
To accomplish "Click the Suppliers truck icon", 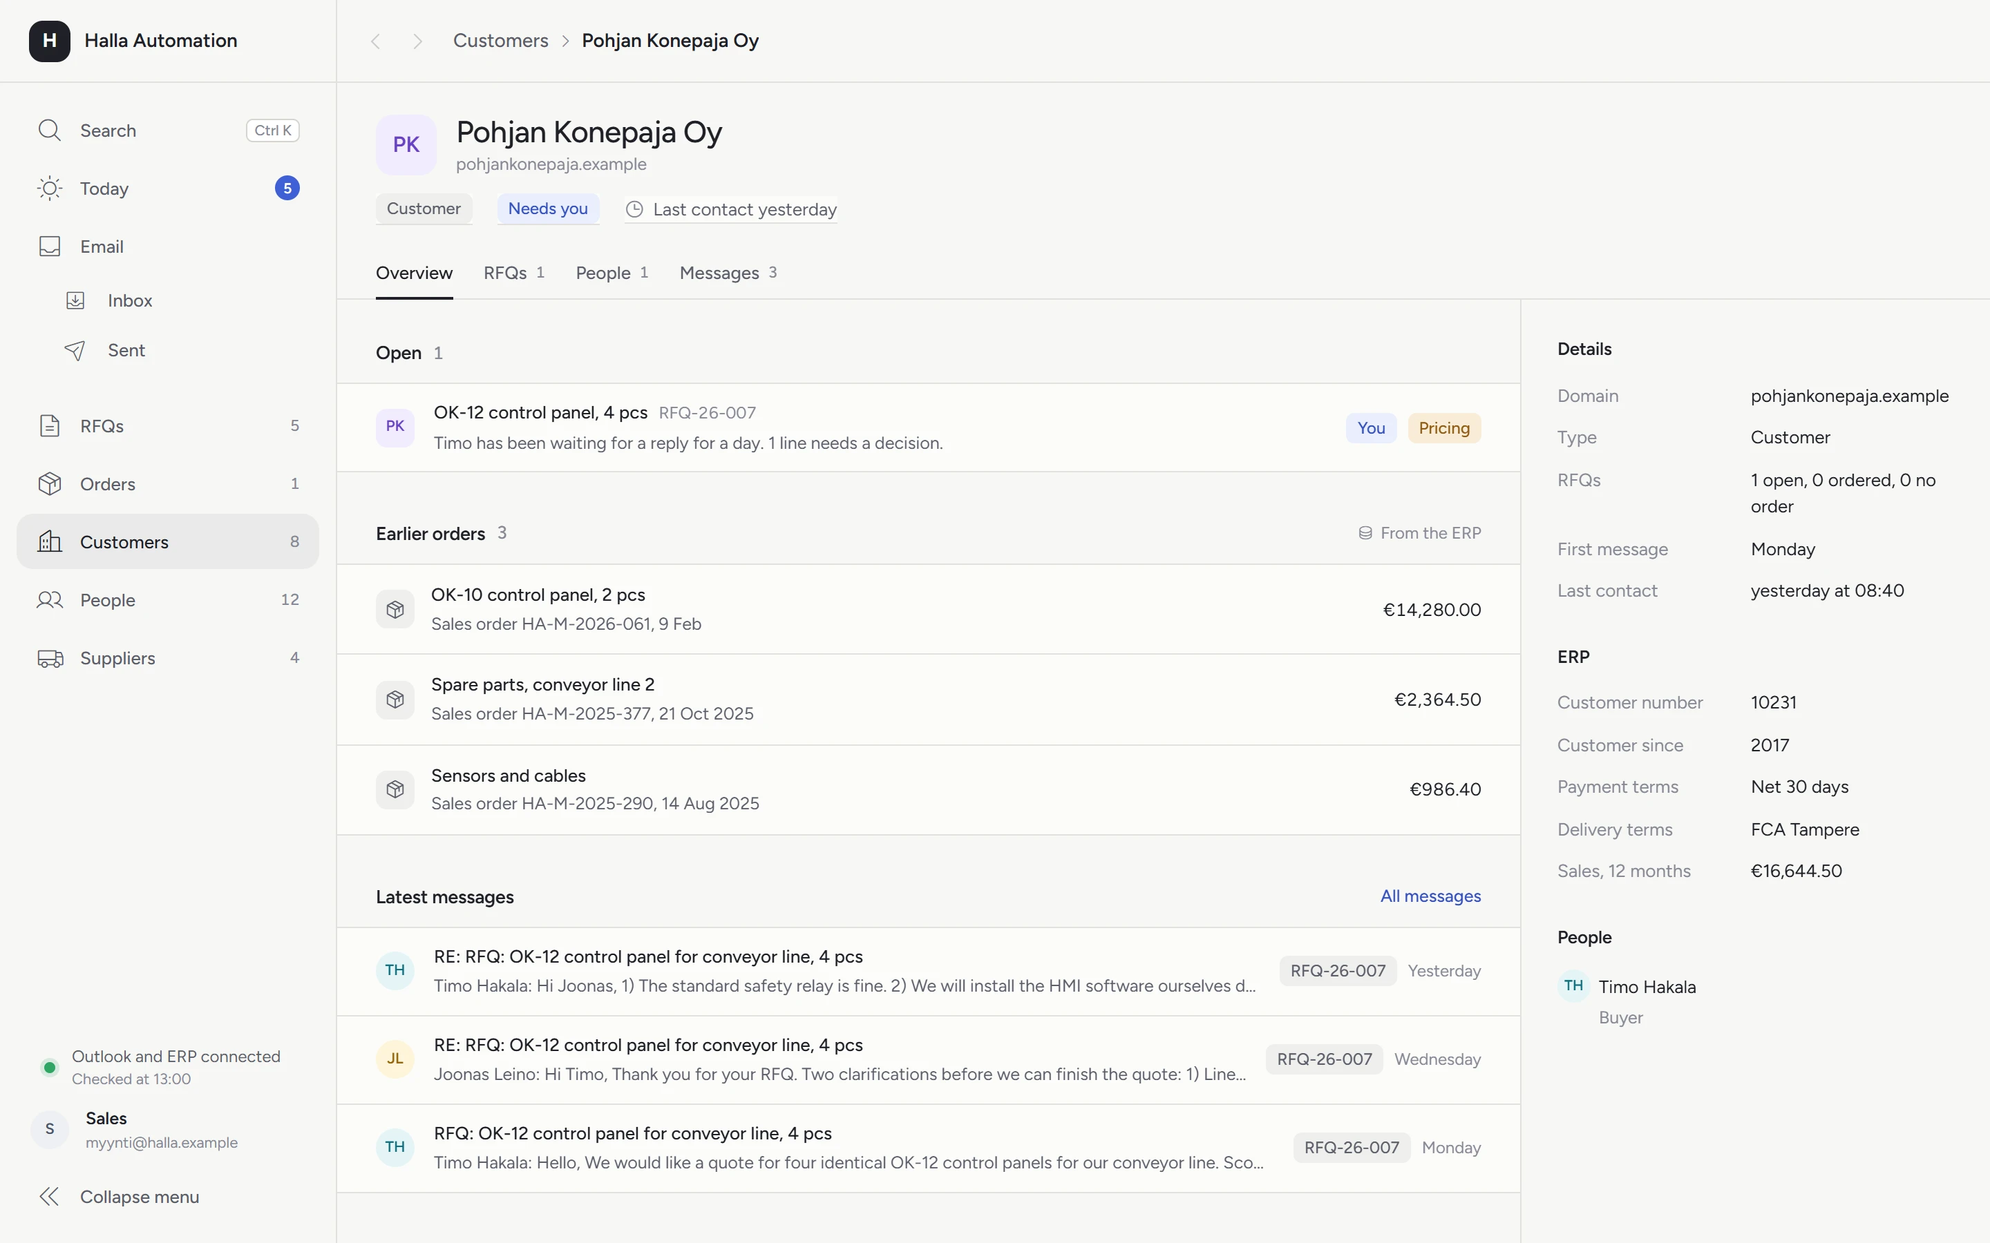I will [x=50, y=659].
